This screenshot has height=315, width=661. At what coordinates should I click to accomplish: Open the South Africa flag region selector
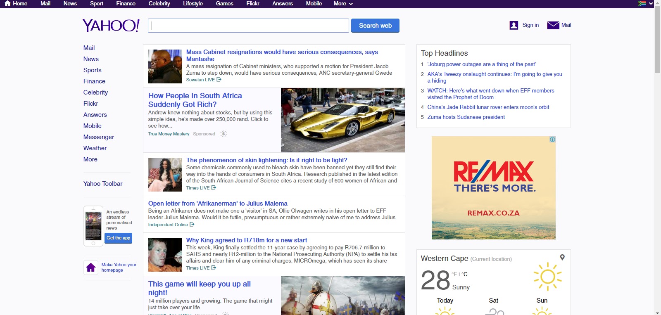click(642, 3)
